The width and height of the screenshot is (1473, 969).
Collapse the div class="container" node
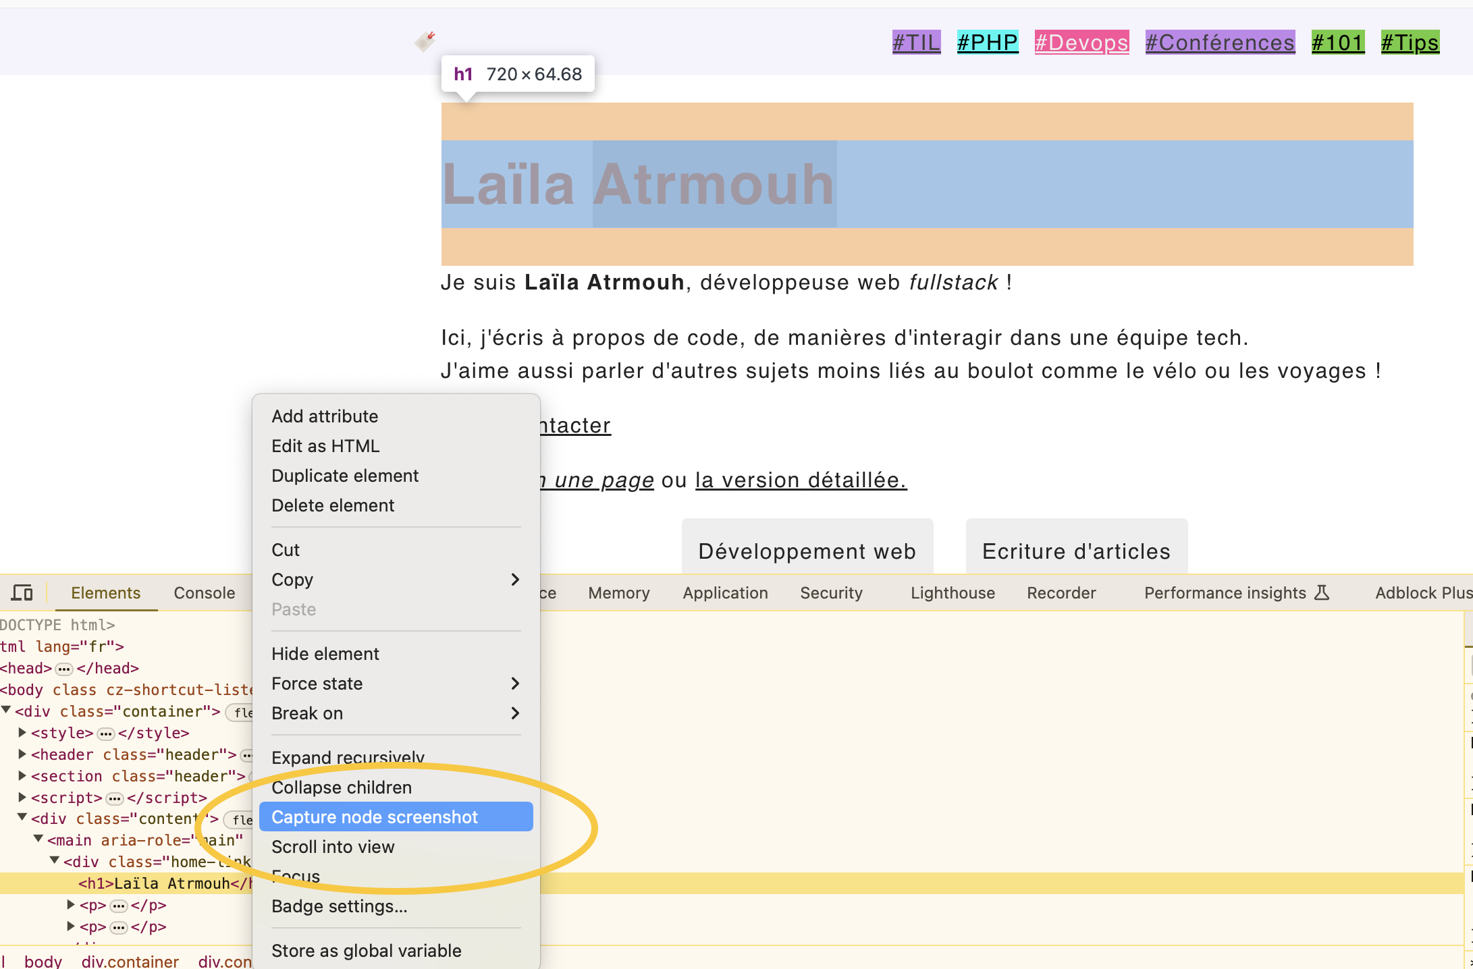(x=6, y=710)
